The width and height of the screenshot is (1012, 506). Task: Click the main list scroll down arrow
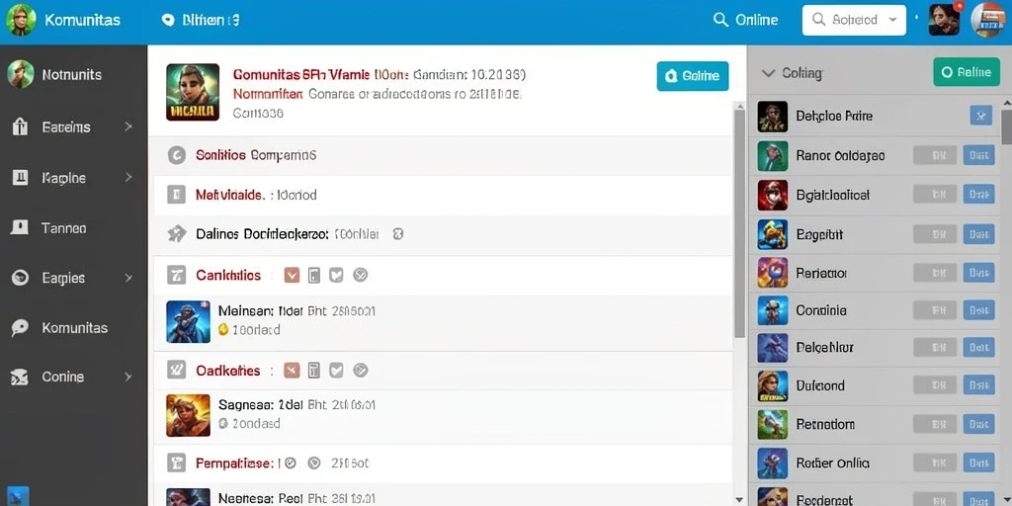[x=739, y=499]
